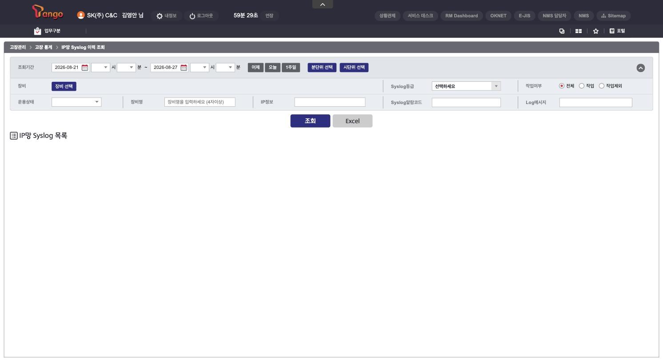Focus the 장비명 input field

[200, 102]
